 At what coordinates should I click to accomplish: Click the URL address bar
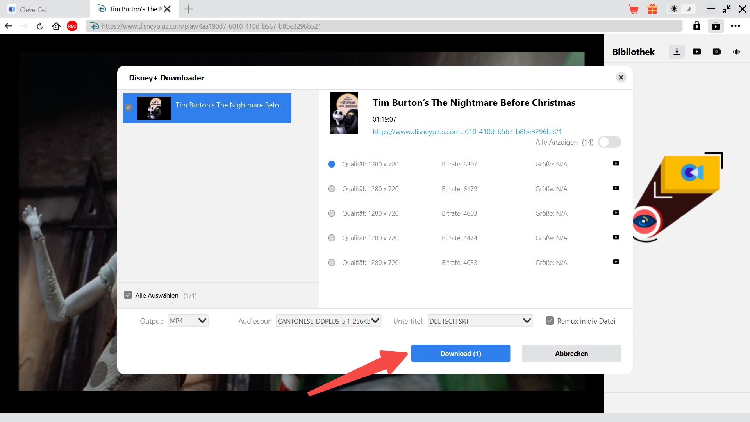point(384,26)
